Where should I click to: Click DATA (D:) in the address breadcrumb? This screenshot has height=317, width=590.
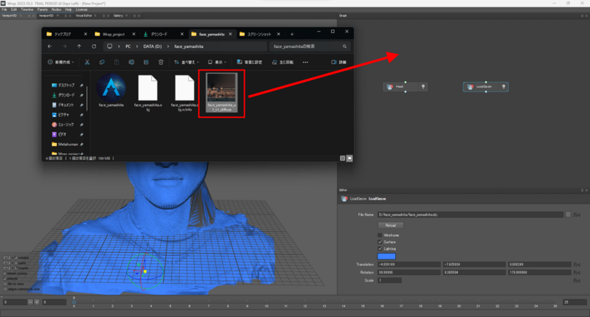tap(152, 46)
